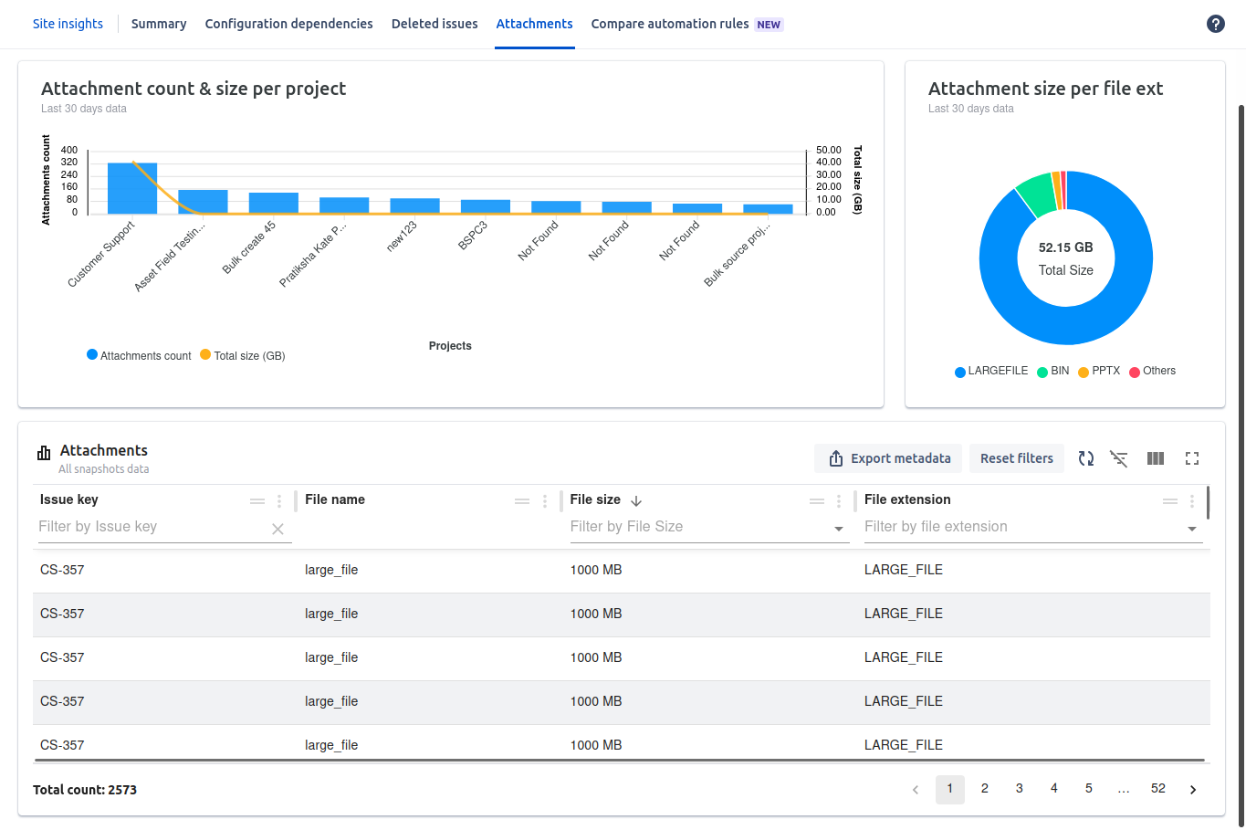Open the column chooser icon
This screenshot has width=1246, height=830.
point(1156,458)
